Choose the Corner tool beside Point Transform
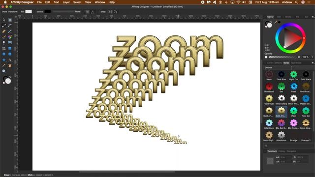The image size is (315, 177). pyautogui.click(x=10, y=26)
